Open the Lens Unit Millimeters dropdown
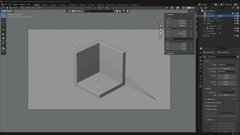The image size is (240, 135). [226, 72]
